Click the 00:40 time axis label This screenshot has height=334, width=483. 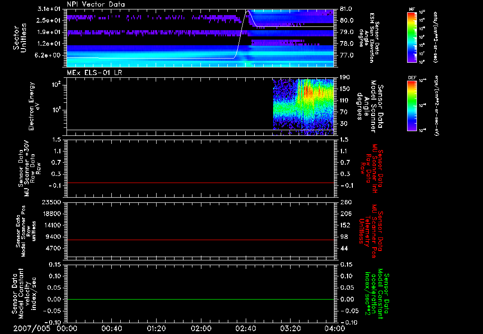111,329
